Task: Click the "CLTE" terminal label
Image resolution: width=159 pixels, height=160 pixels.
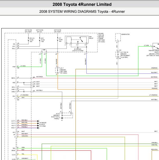Action: click(13, 159)
